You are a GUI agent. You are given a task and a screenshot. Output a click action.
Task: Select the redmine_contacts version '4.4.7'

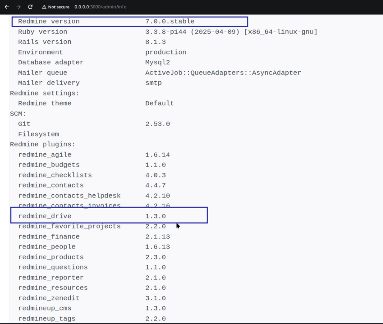(x=156, y=185)
